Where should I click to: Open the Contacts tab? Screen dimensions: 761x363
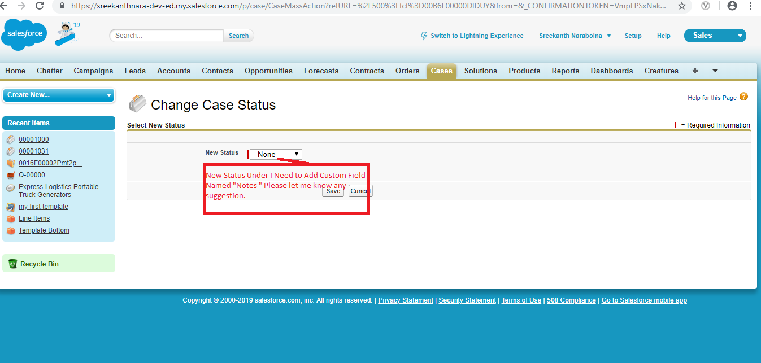[x=218, y=71]
